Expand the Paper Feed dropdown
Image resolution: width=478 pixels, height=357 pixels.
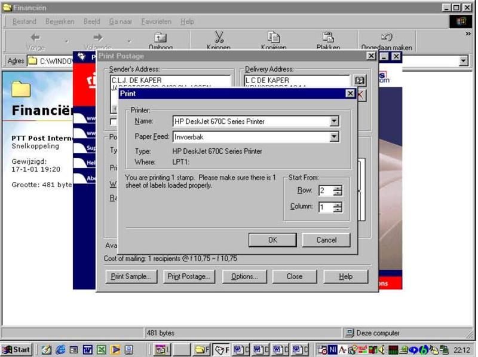click(334, 137)
